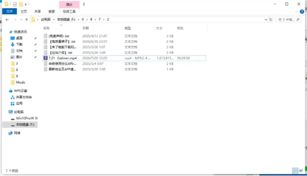Viewport: 307px width, 176px height.
Task: Sort files by the 名称 column header
Action: pyautogui.click(x=46, y=28)
